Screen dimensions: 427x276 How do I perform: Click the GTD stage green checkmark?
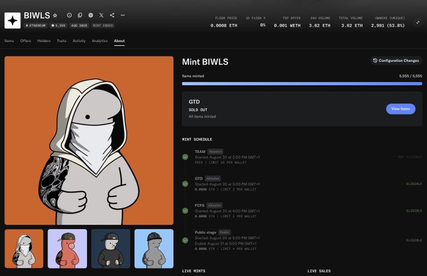pyautogui.click(x=185, y=184)
